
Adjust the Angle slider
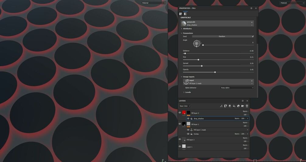click(x=228, y=45)
